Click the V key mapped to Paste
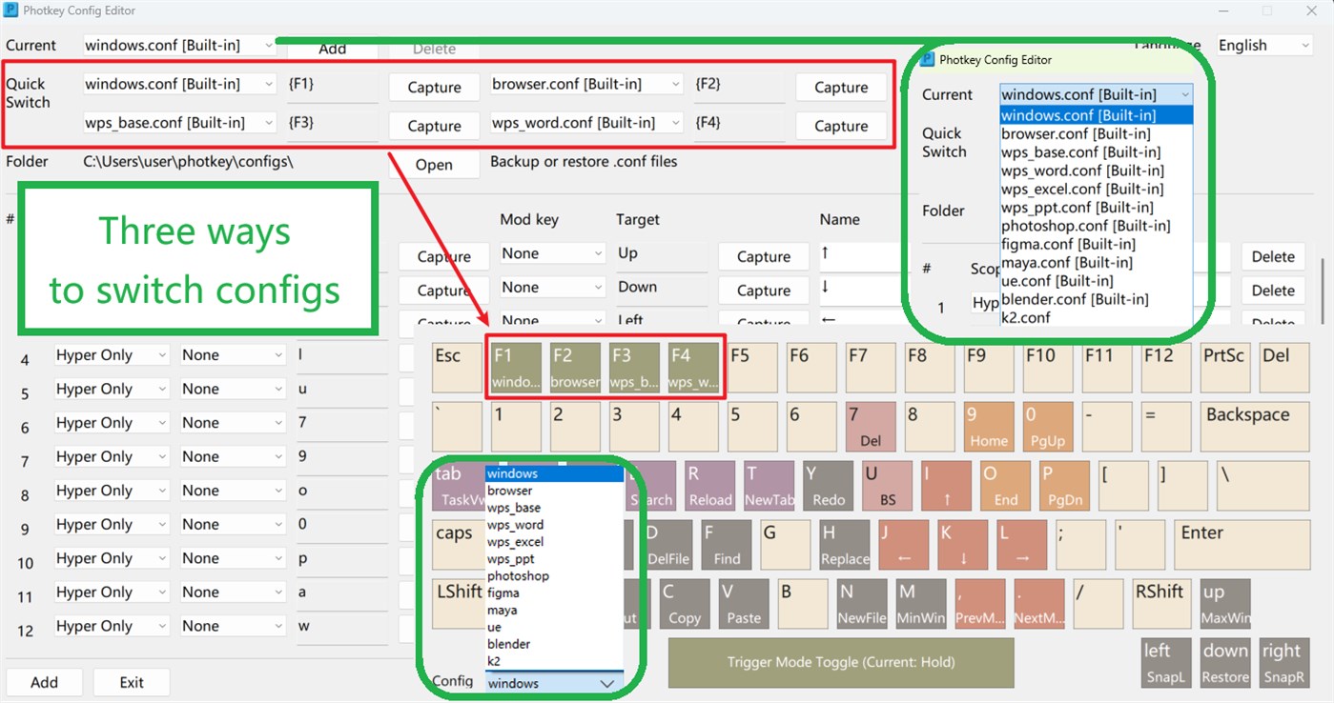Viewport: 1334px width, 703px height. pos(744,604)
